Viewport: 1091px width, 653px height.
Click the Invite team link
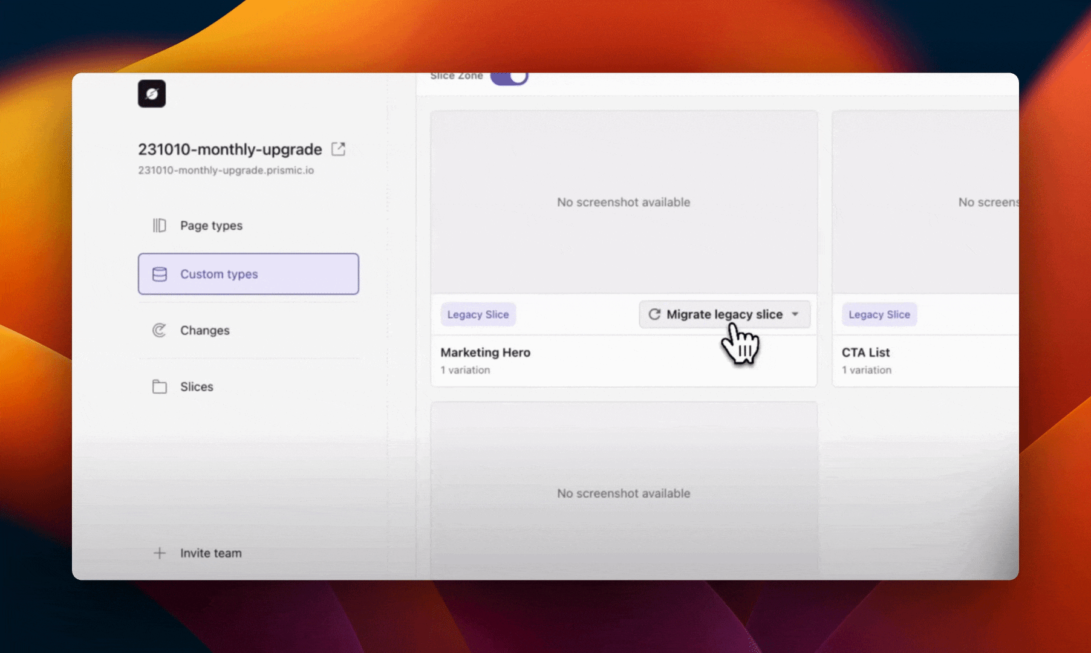pyautogui.click(x=209, y=553)
